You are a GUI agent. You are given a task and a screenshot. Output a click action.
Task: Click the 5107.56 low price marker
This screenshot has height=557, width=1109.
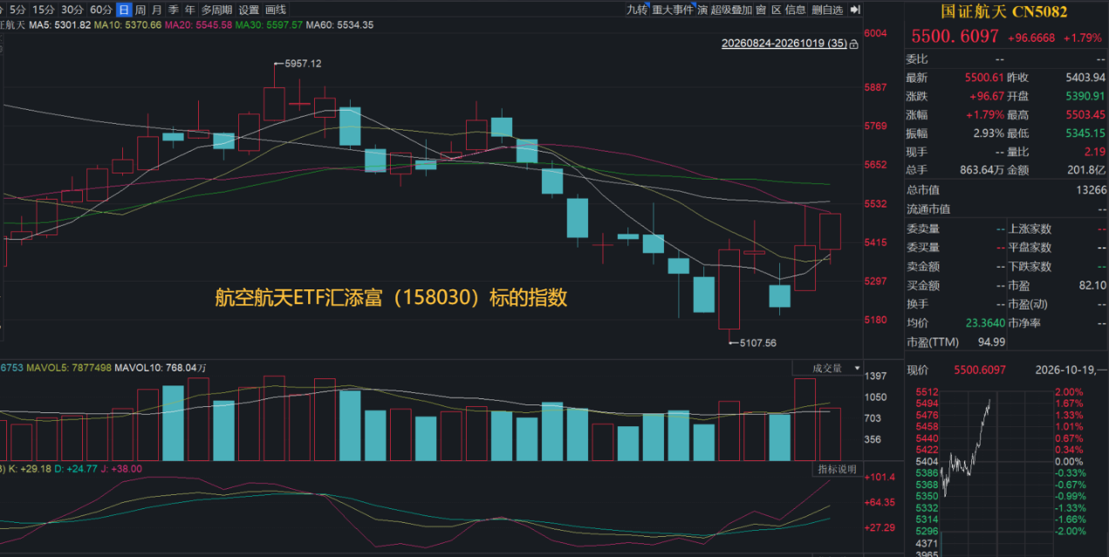point(757,343)
